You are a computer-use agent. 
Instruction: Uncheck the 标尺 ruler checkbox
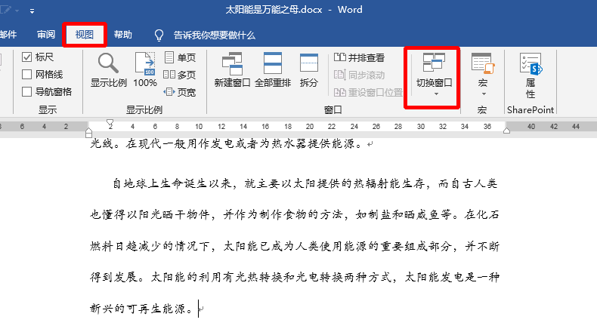pos(26,57)
